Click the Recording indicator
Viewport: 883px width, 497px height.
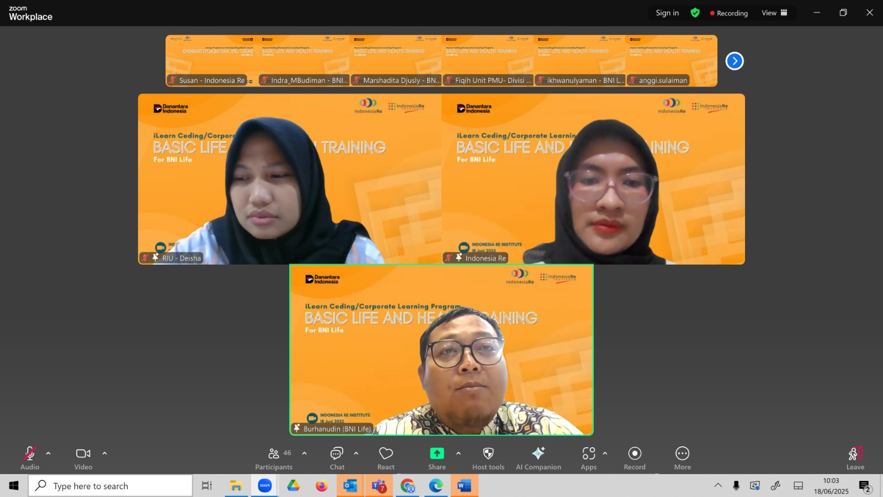click(729, 13)
